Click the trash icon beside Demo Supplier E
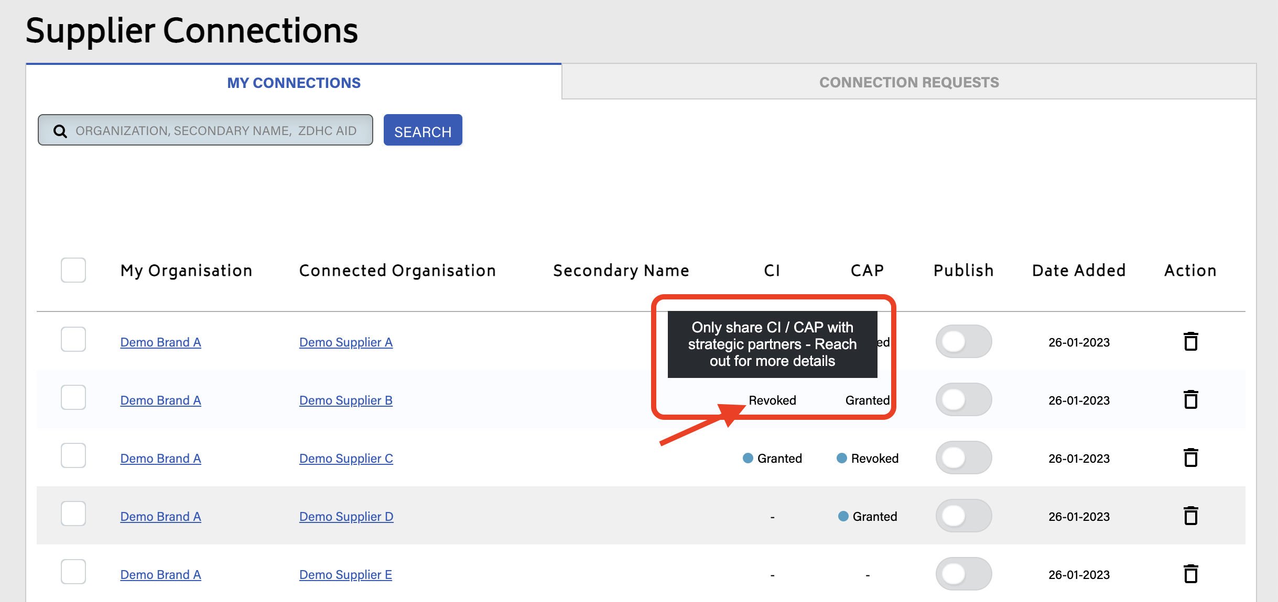The width and height of the screenshot is (1278, 602). (1191, 574)
